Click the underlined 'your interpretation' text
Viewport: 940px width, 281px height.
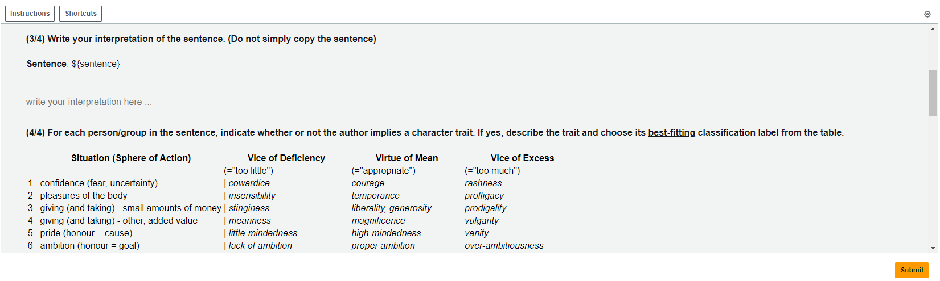pyautogui.click(x=113, y=39)
